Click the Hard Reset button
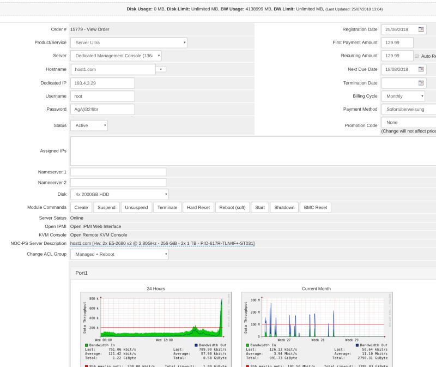This screenshot has height=367, width=436. (x=198, y=207)
